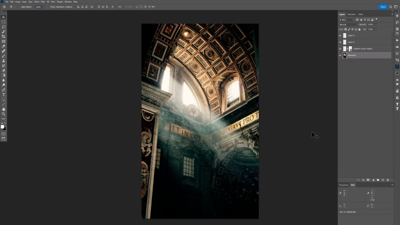Open the Window menu
The image size is (400, 225).
tap(68, 2)
